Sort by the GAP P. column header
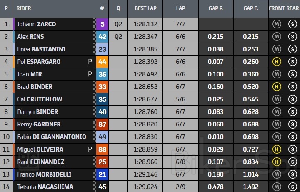Viewport: 300px width, 192px height. tap(216, 8)
